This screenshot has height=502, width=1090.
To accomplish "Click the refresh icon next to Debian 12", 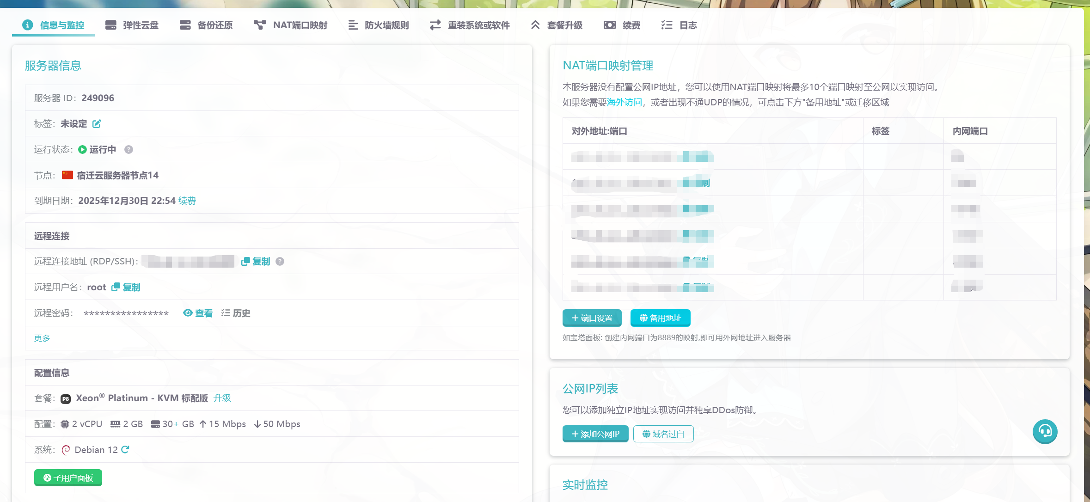I will 125,449.
